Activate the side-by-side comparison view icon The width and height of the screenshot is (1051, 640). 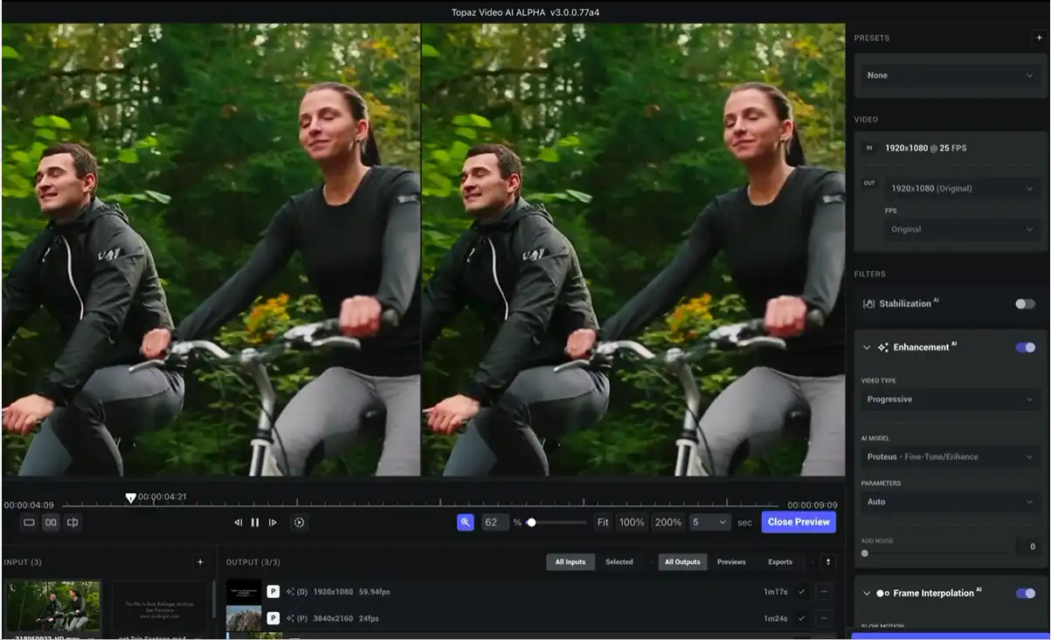coord(50,522)
